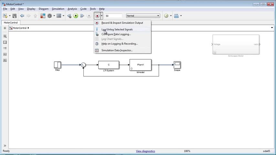Click the New Model toolbar icon

point(5,16)
